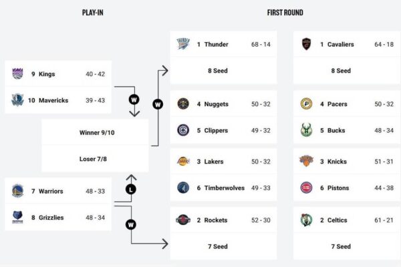Select the Lakers team logo

click(183, 162)
